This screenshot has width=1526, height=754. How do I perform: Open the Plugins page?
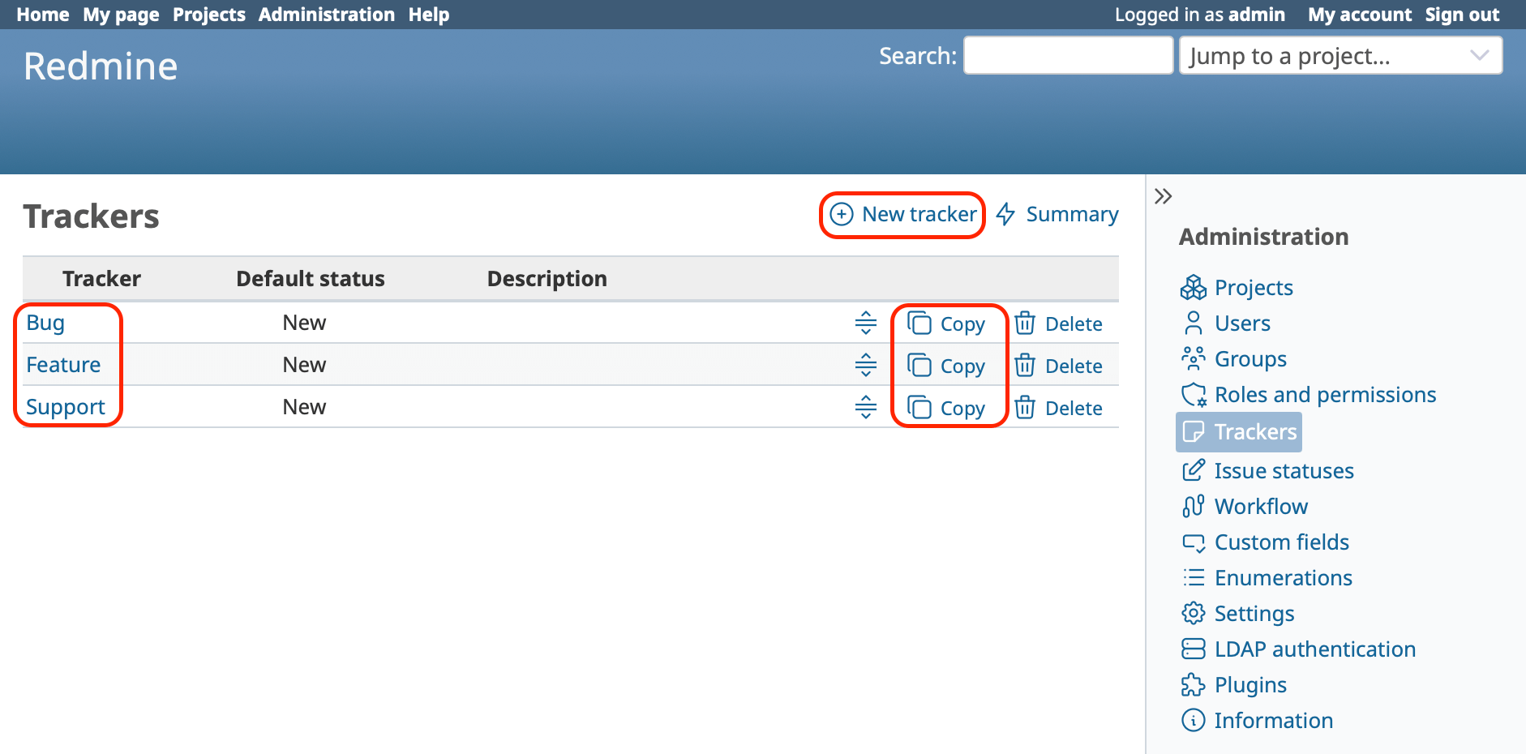pos(1250,684)
